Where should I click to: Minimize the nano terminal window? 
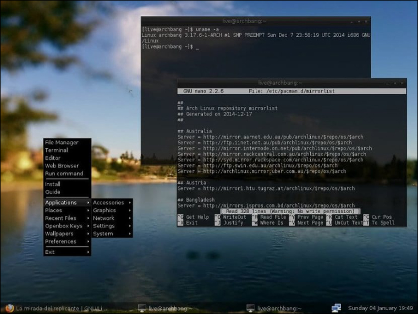[388, 84]
